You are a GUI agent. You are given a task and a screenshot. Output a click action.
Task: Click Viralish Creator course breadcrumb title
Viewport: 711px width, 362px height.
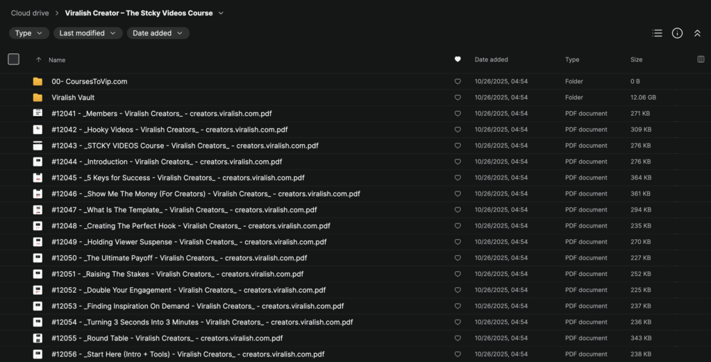click(139, 13)
